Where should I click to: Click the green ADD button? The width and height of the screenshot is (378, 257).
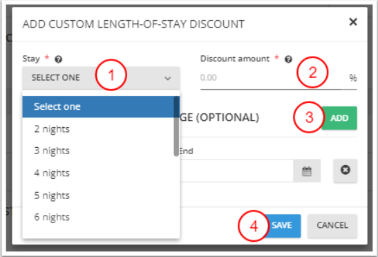click(x=339, y=118)
